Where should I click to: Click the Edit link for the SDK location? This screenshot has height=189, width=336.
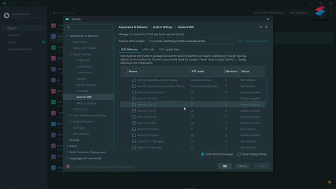tap(239, 41)
